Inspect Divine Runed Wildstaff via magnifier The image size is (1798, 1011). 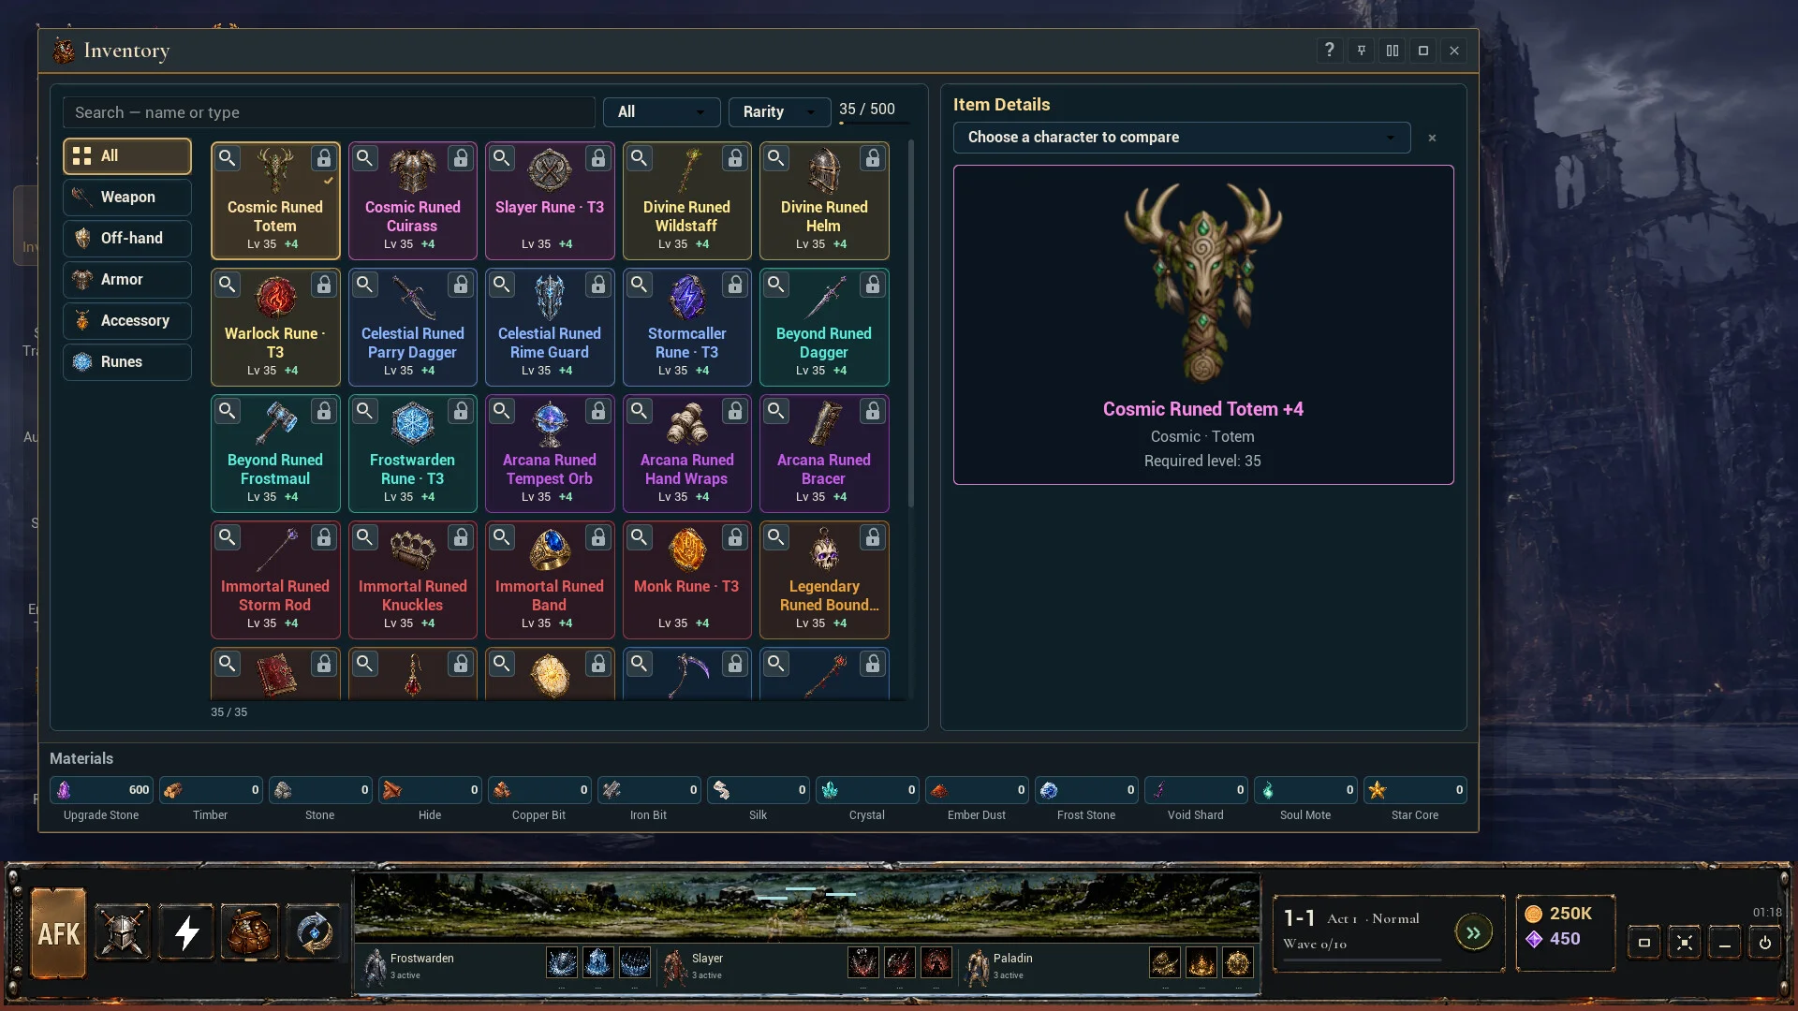(639, 158)
